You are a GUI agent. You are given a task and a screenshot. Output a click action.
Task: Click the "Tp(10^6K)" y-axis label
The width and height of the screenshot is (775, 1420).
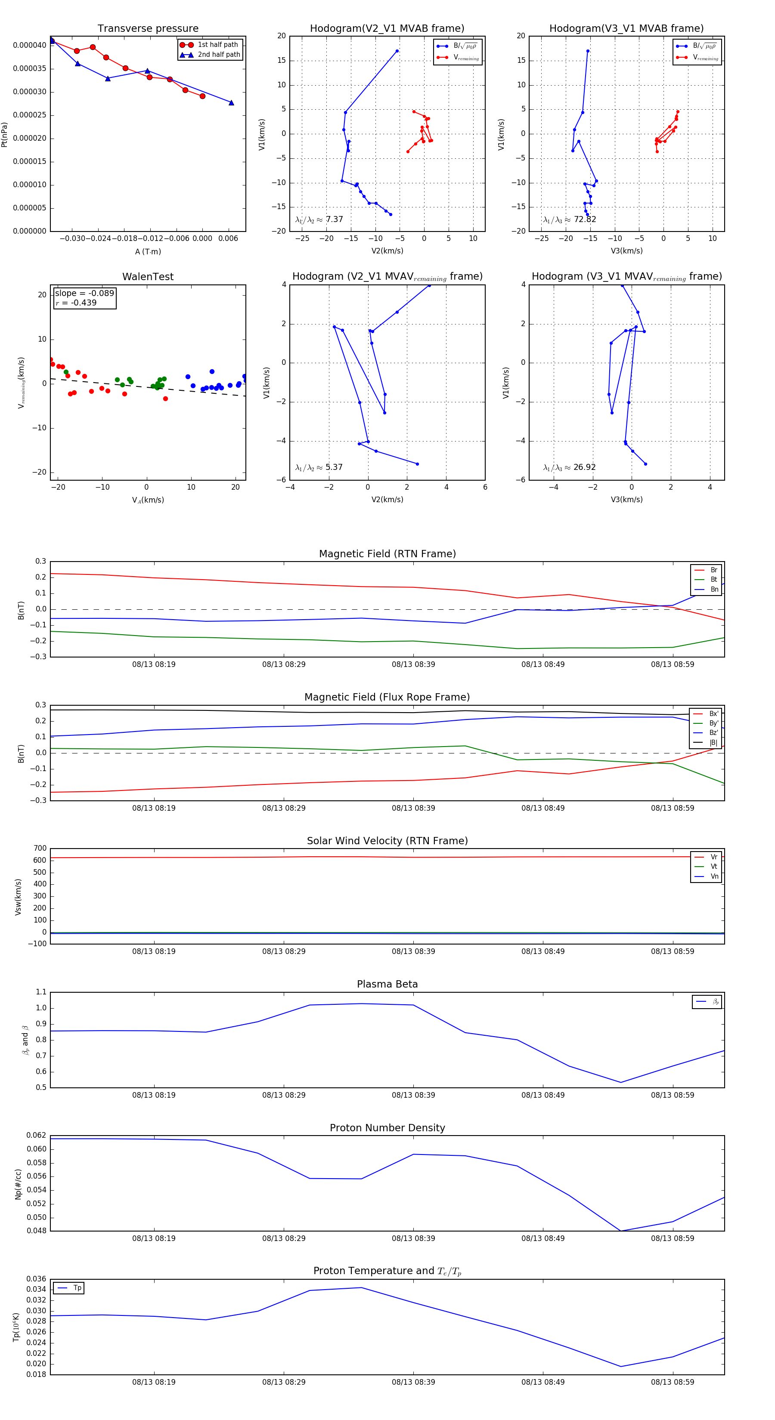pyautogui.click(x=16, y=1327)
